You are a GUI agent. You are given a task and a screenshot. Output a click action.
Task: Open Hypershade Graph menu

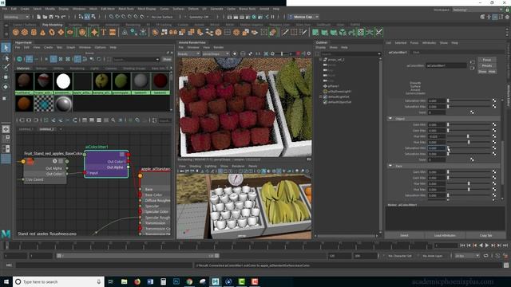(x=71, y=48)
